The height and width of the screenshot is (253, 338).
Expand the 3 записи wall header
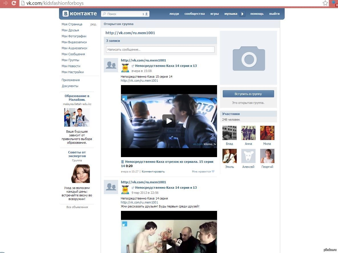(x=113, y=41)
